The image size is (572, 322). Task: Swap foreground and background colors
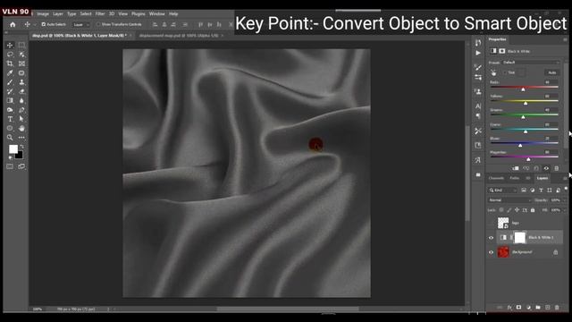(21, 147)
